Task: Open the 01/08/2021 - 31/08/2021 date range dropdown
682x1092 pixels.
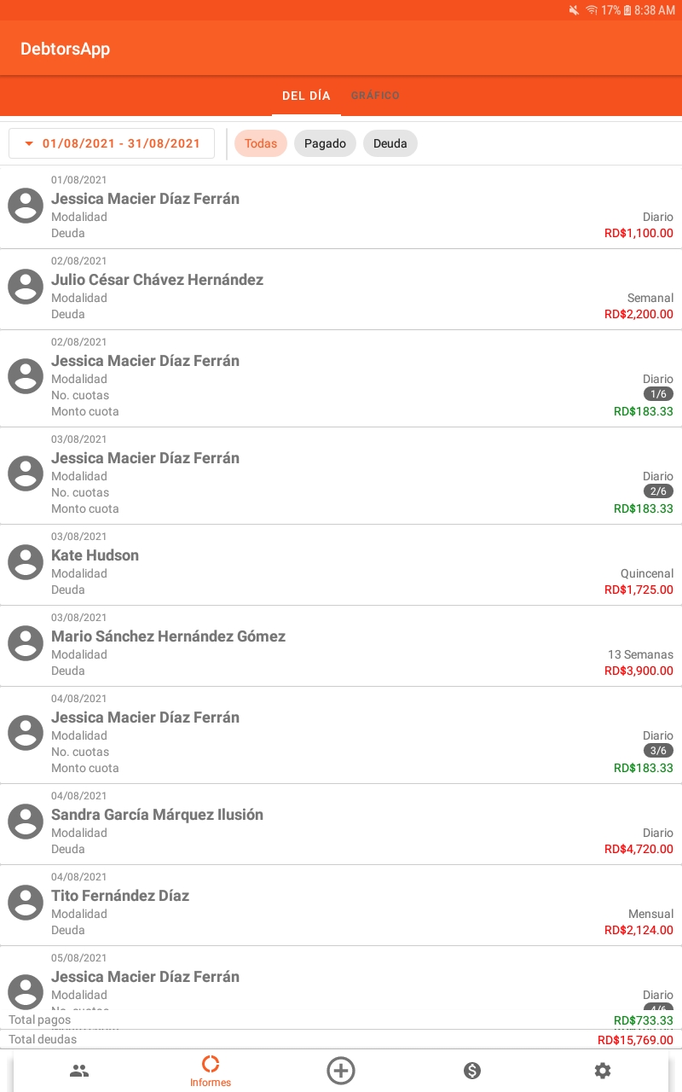Action: coord(112,143)
